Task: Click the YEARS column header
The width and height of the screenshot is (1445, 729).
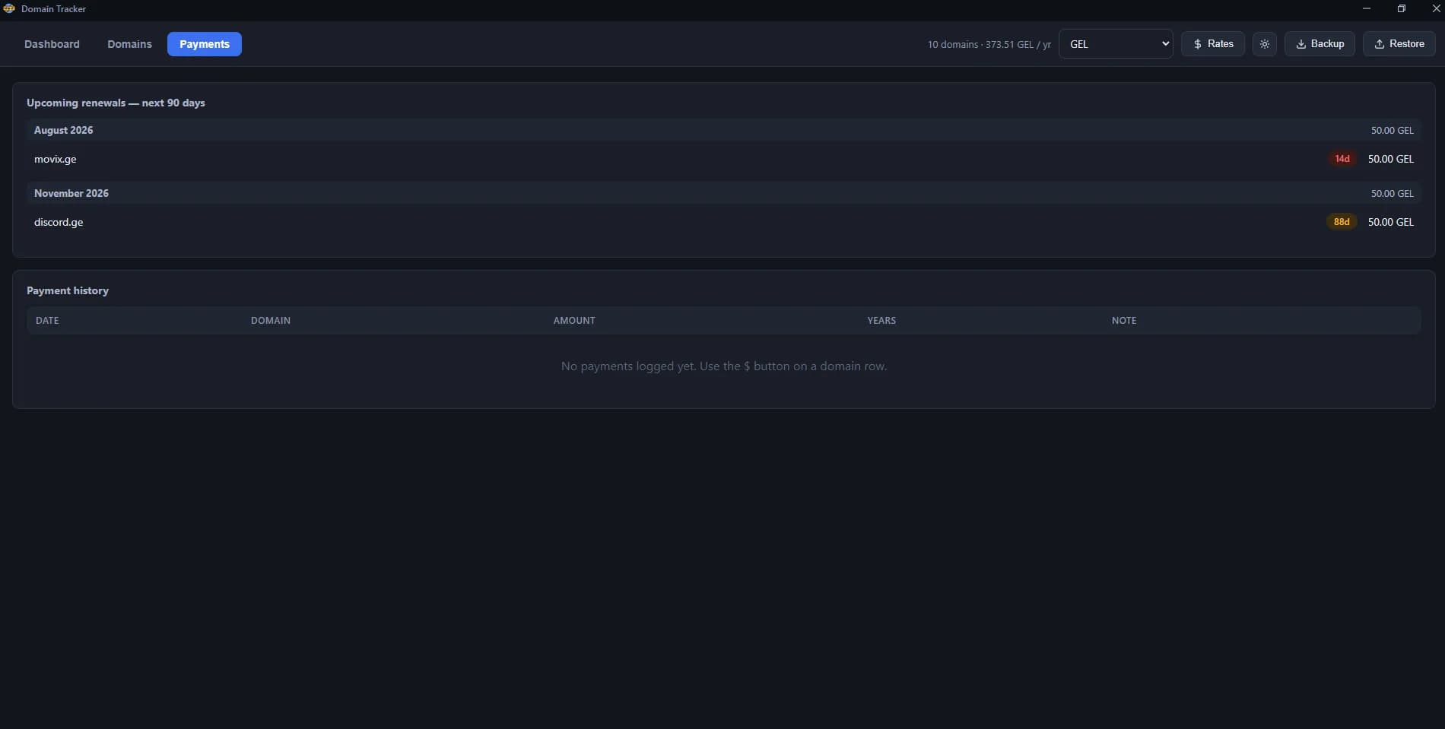Action: pos(881,321)
